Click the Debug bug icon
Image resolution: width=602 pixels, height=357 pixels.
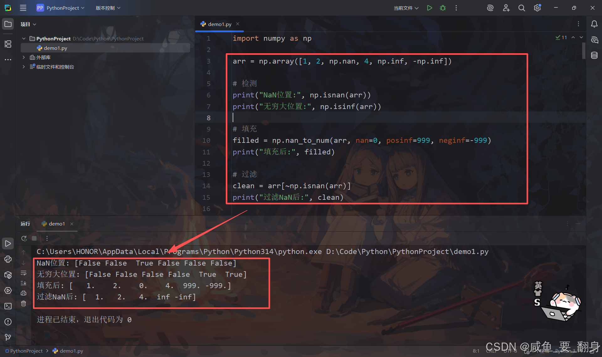(x=443, y=8)
